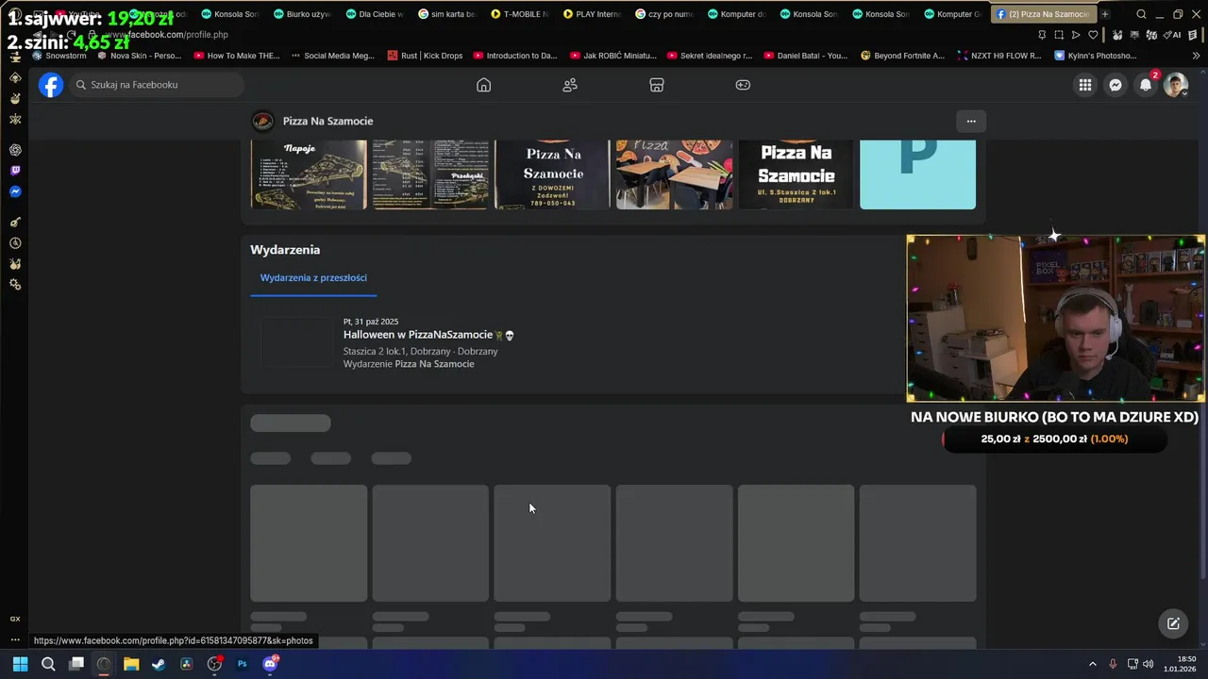Open the Napoje menu photo thumbnail
Image resolution: width=1208 pixels, height=679 pixels.
click(309, 174)
